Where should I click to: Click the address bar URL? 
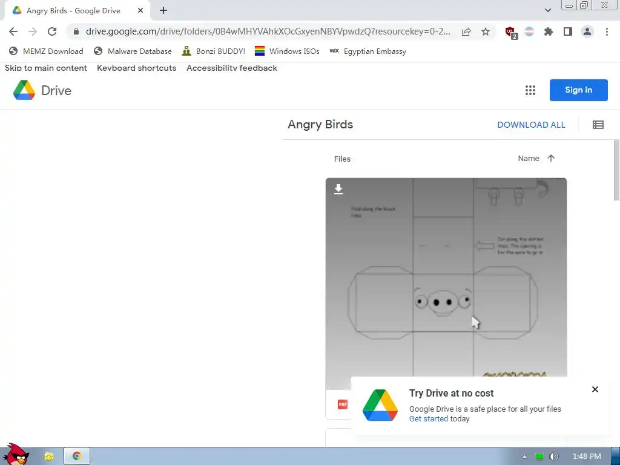click(268, 31)
